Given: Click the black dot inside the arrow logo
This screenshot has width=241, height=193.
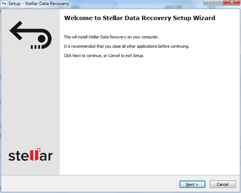Looking at the screenshot, I should click(x=42, y=39).
